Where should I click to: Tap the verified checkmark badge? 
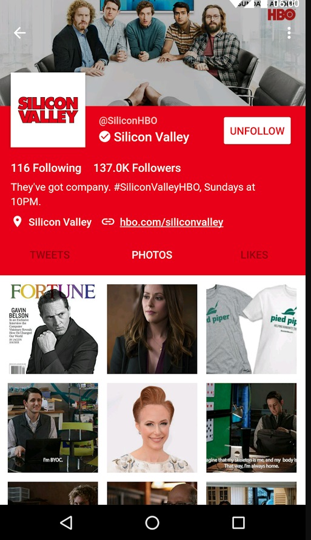[105, 137]
